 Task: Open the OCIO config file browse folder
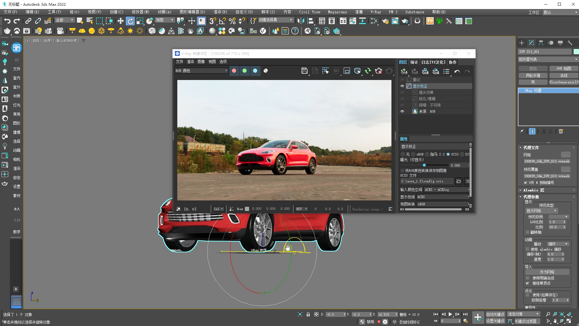tap(458, 181)
